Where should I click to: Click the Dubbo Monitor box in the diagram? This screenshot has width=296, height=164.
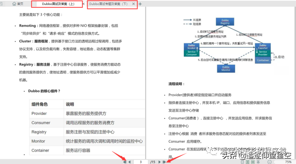pos(226,68)
